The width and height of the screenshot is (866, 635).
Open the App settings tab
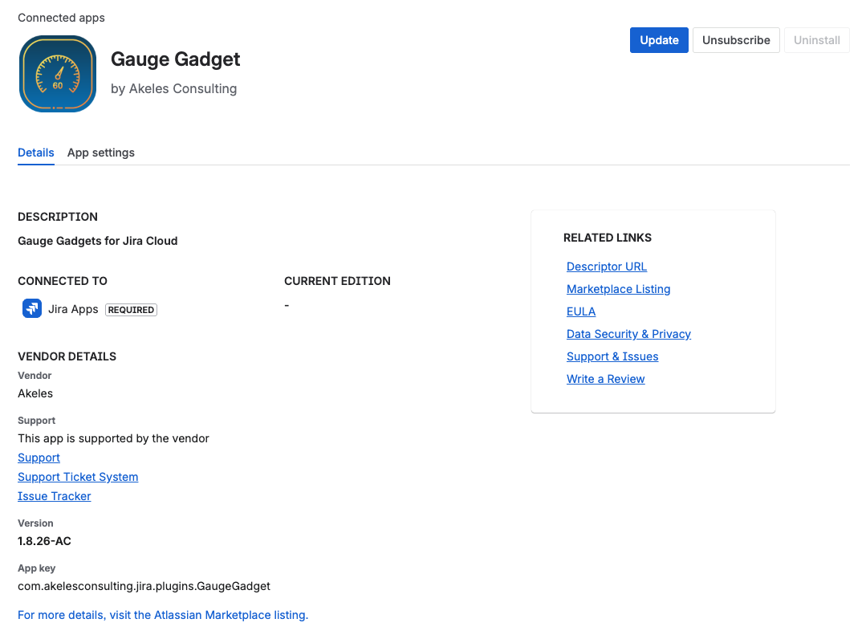(x=101, y=153)
